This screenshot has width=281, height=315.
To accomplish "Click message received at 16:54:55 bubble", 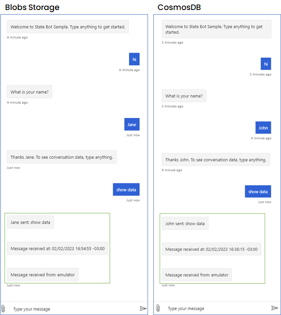I will [58, 248].
